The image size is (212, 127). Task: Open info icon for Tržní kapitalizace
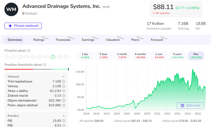[x=64, y=81]
